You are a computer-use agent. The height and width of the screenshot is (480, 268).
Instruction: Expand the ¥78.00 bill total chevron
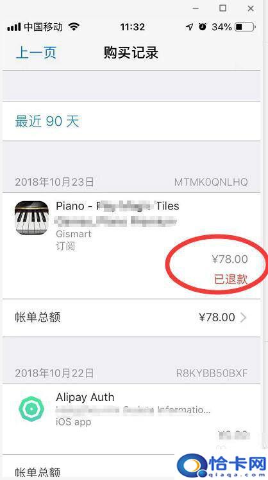(x=243, y=318)
